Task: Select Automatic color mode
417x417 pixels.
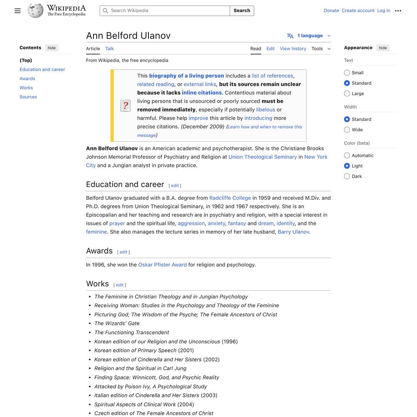Action: point(347,155)
